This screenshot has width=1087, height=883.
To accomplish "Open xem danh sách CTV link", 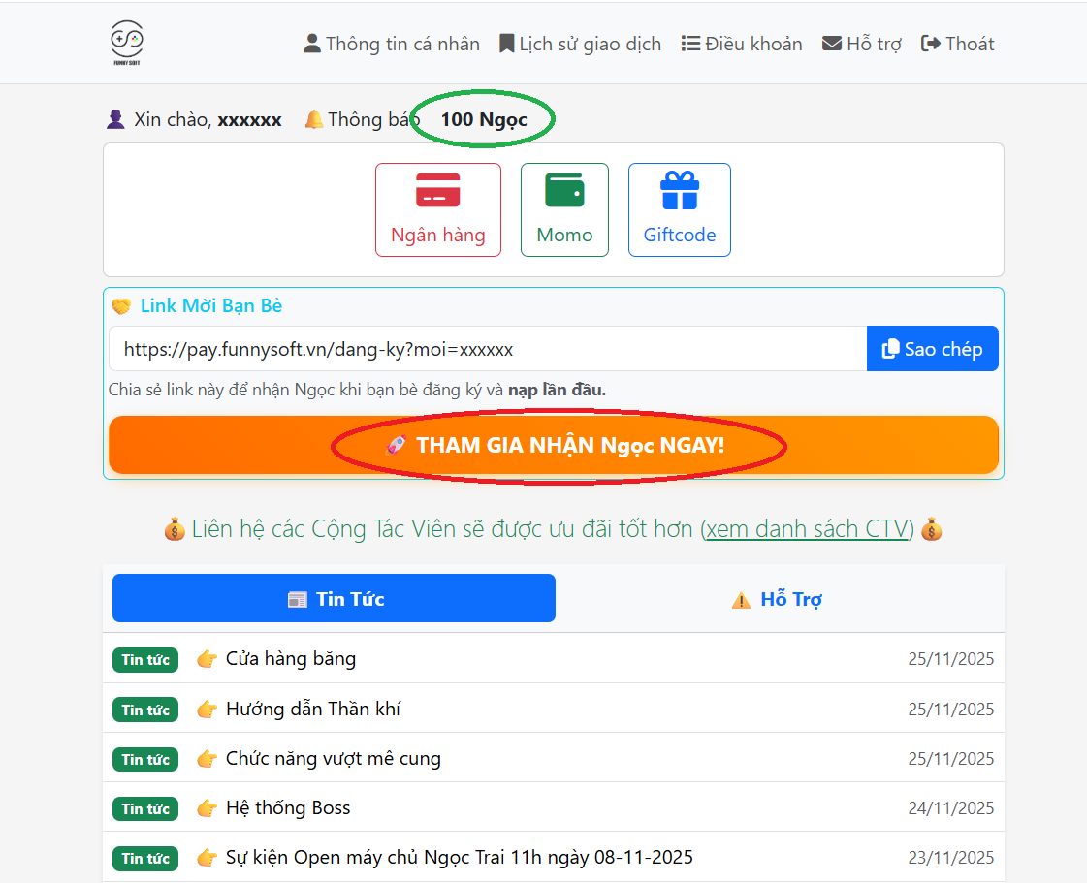I will point(807,529).
